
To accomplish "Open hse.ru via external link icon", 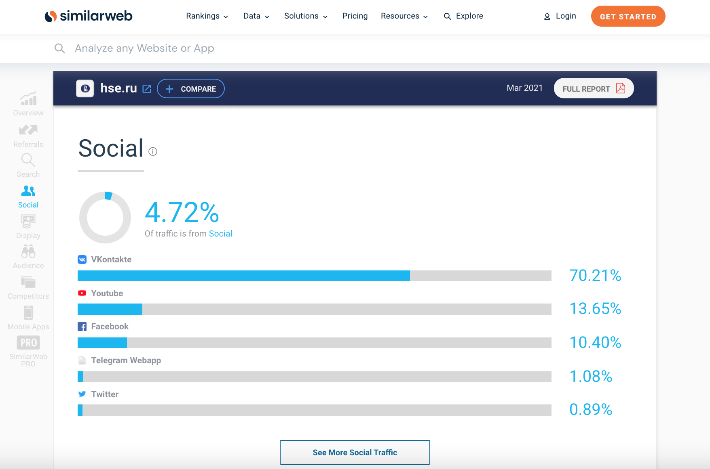I will pos(147,89).
